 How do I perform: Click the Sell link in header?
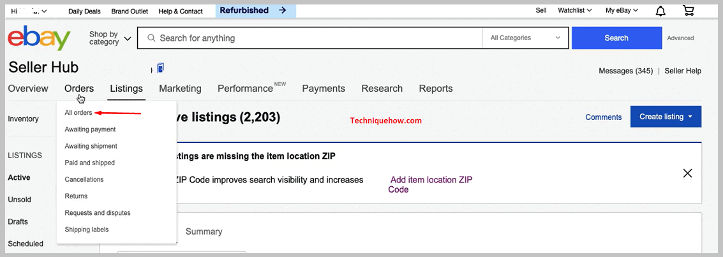(541, 11)
